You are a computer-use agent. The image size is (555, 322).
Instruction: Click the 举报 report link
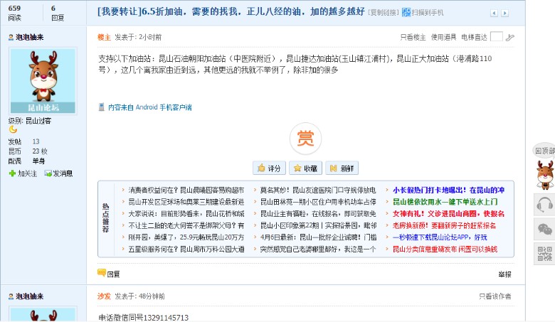[504, 274]
